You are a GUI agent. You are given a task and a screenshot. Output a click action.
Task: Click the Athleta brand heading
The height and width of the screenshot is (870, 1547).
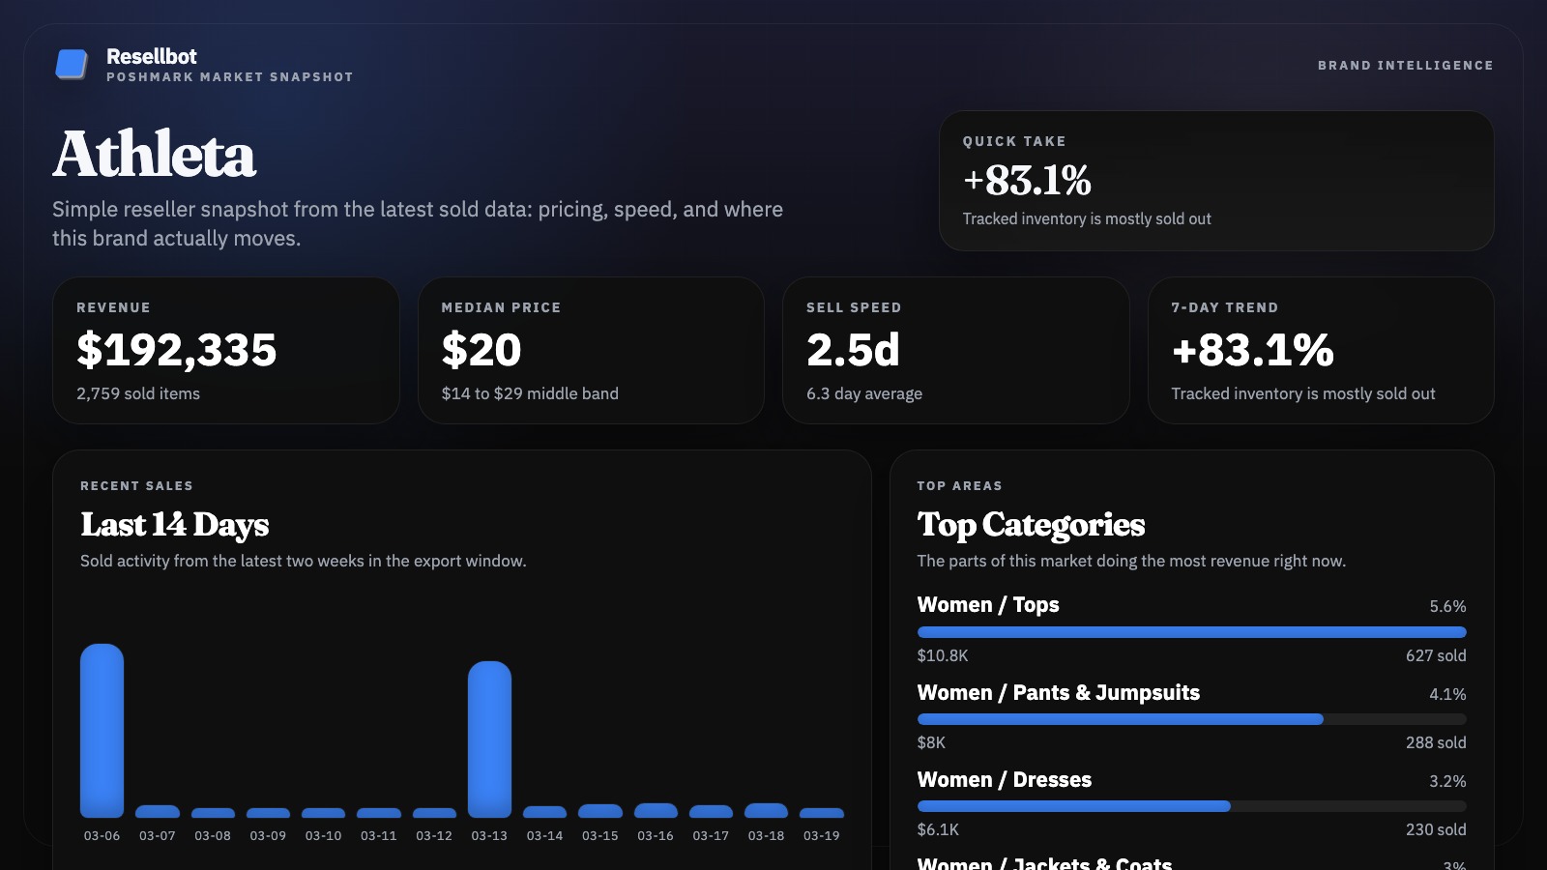(x=155, y=155)
